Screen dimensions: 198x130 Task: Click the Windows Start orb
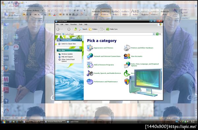pos(4,121)
